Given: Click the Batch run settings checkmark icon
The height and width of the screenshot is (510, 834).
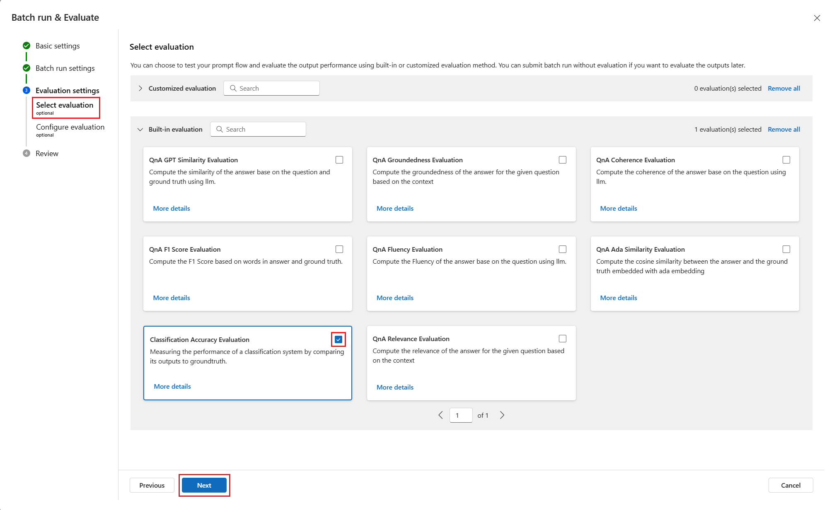Looking at the screenshot, I should pos(27,68).
